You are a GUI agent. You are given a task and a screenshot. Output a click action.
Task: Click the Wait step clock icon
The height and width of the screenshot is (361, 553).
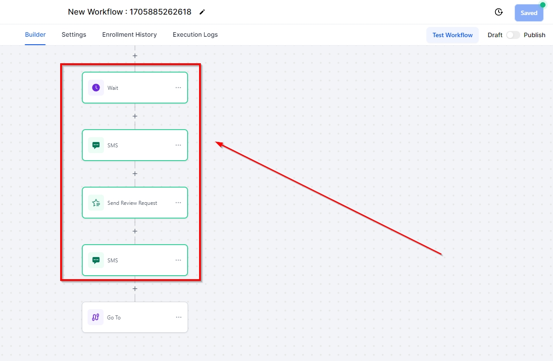(96, 88)
